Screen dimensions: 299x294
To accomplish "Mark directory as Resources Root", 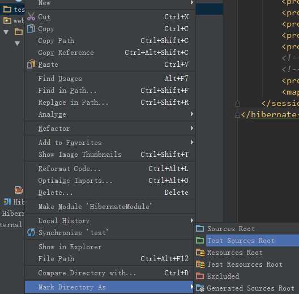I will point(247,253).
